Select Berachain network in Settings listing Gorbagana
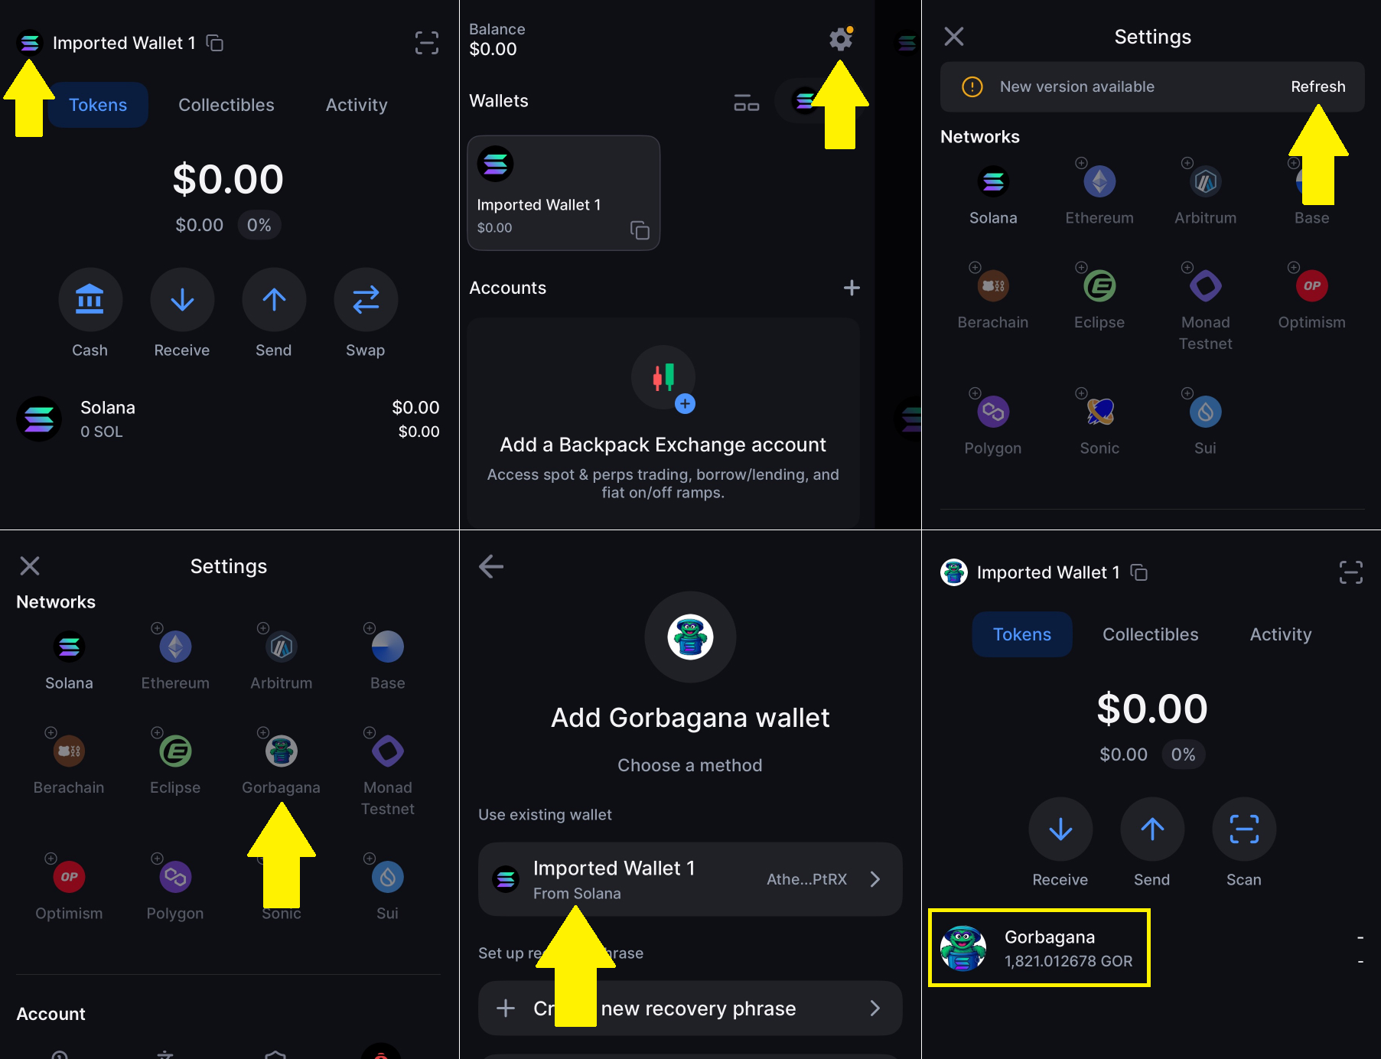 click(69, 751)
